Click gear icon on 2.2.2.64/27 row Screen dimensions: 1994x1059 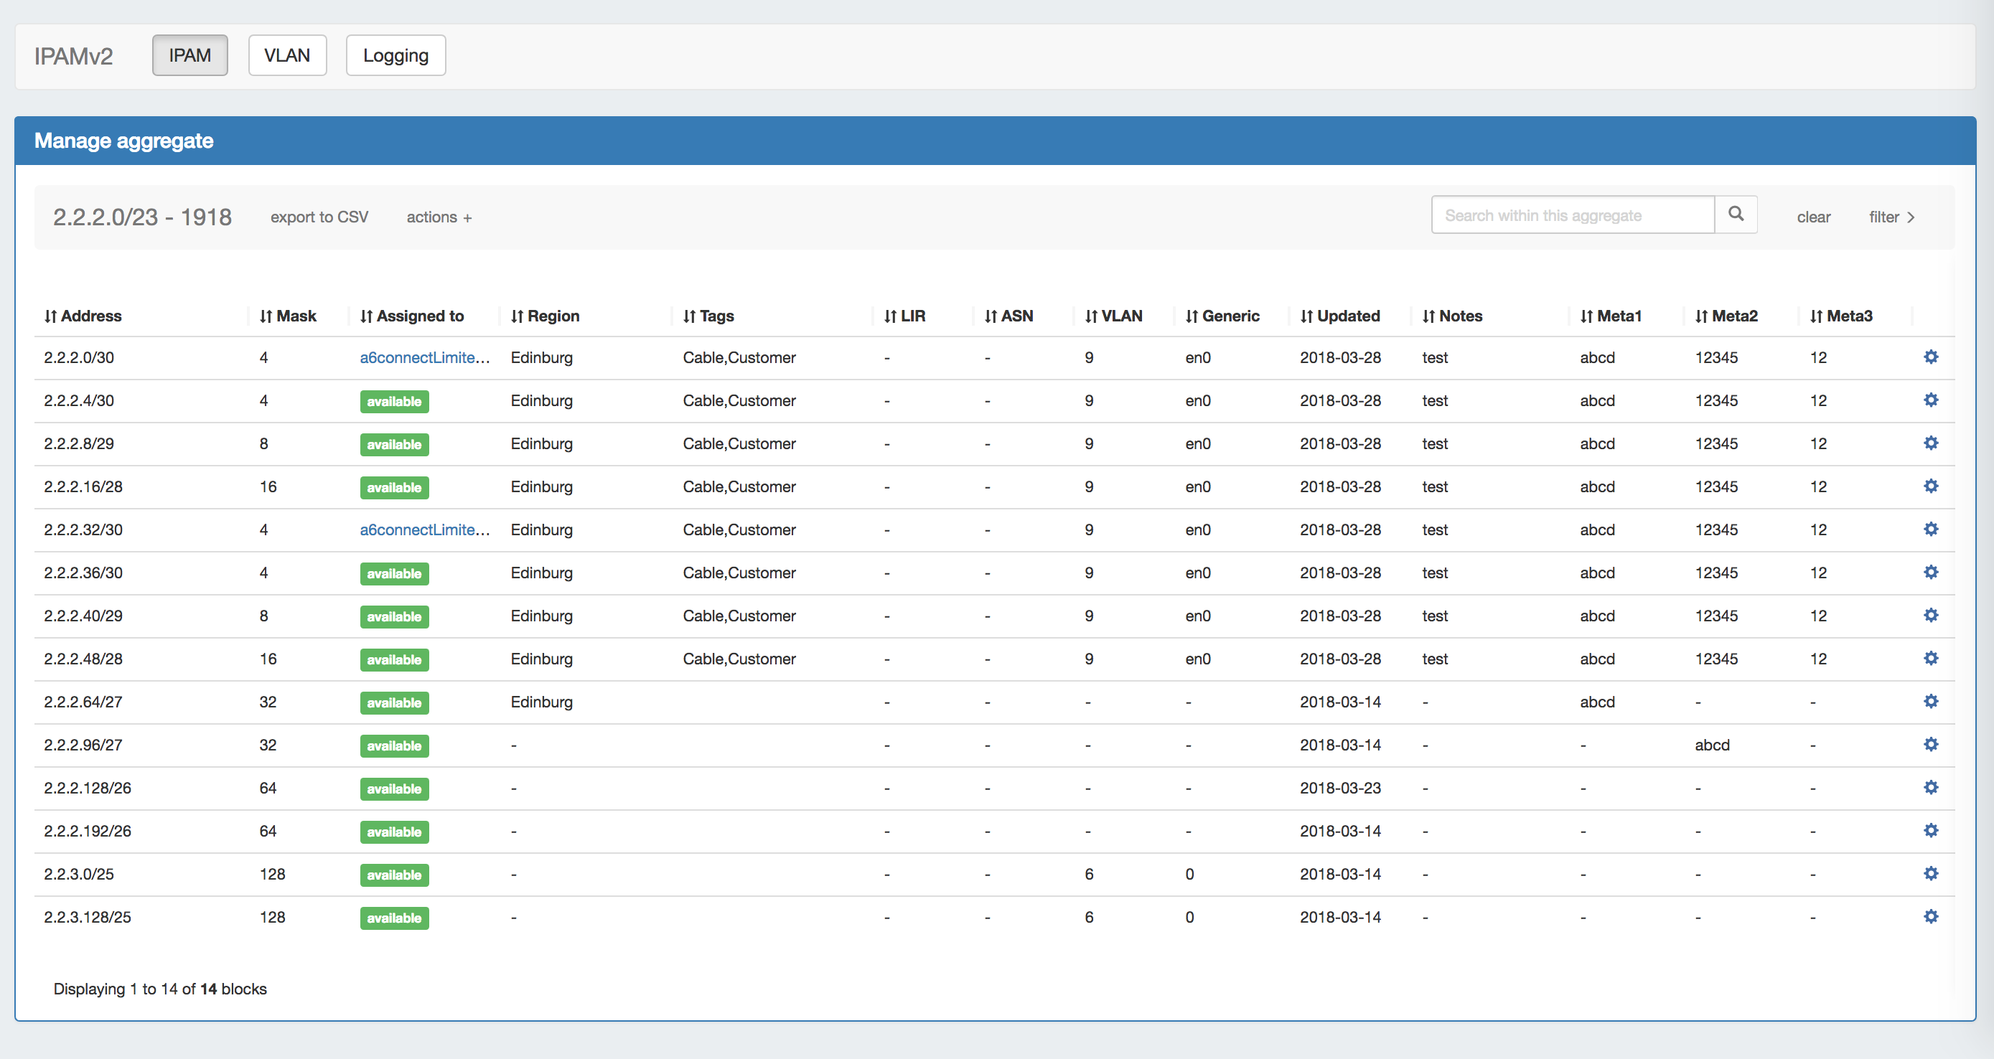pyautogui.click(x=1931, y=701)
